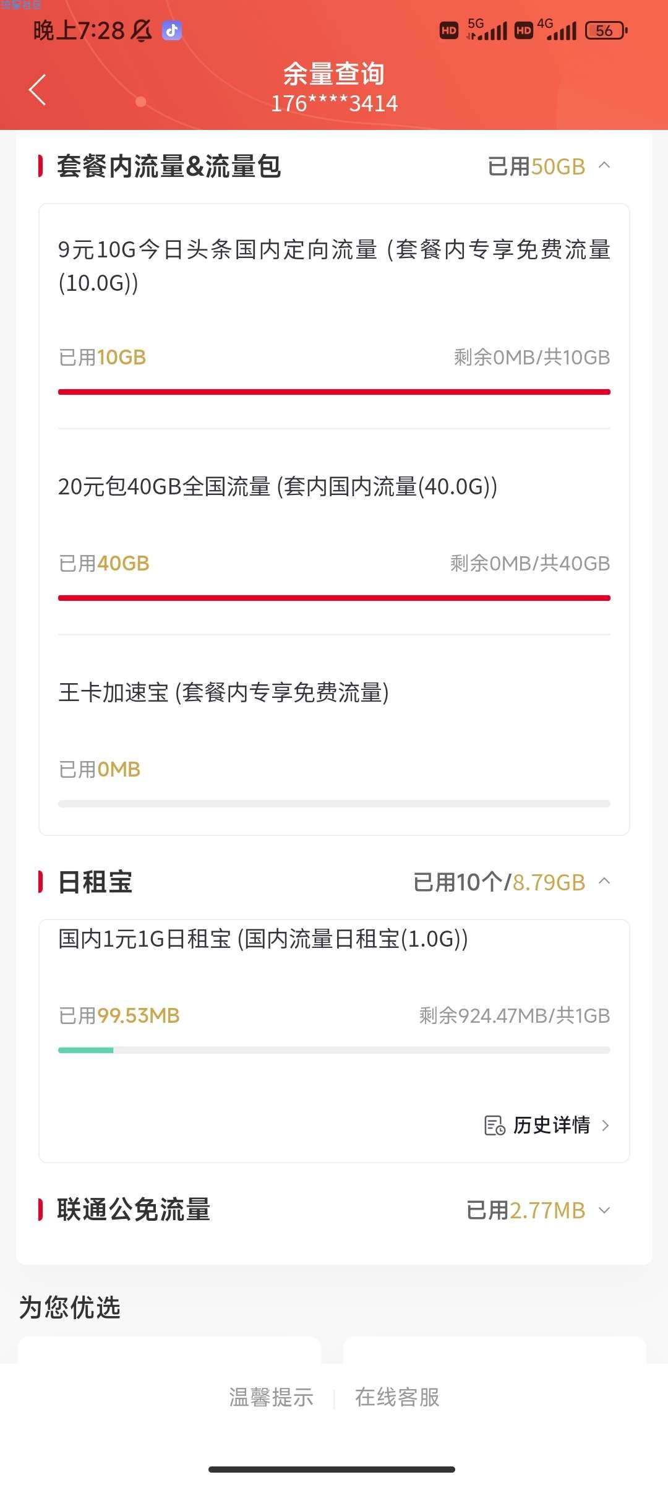Viewport: 668px width, 1485px height.
Task: Open 历史详情 history details
Action: point(551,1125)
